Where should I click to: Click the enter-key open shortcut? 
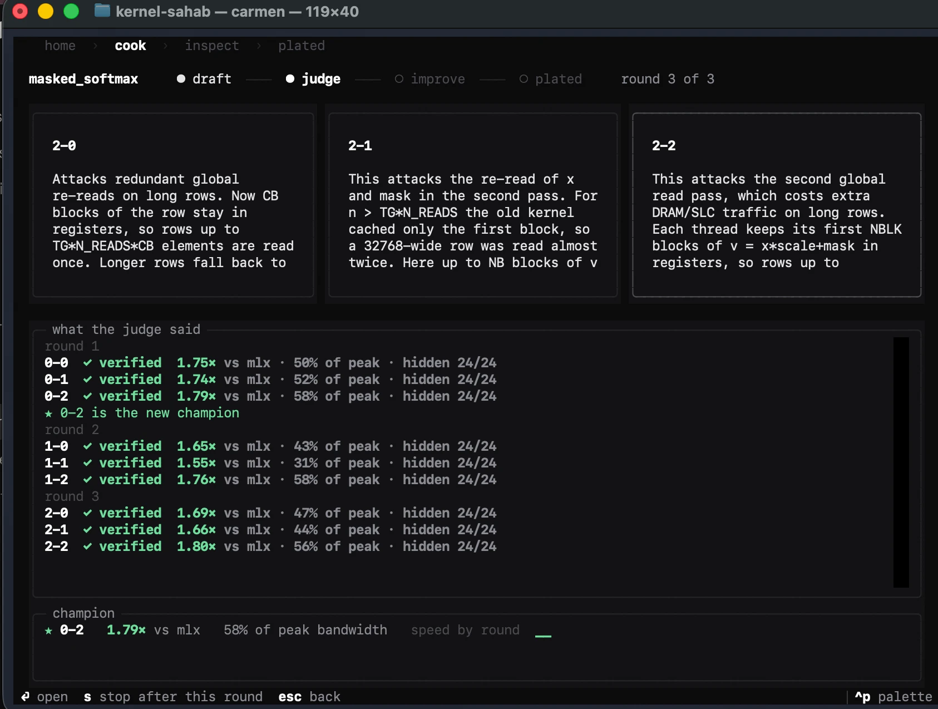pyautogui.click(x=45, y=697)
